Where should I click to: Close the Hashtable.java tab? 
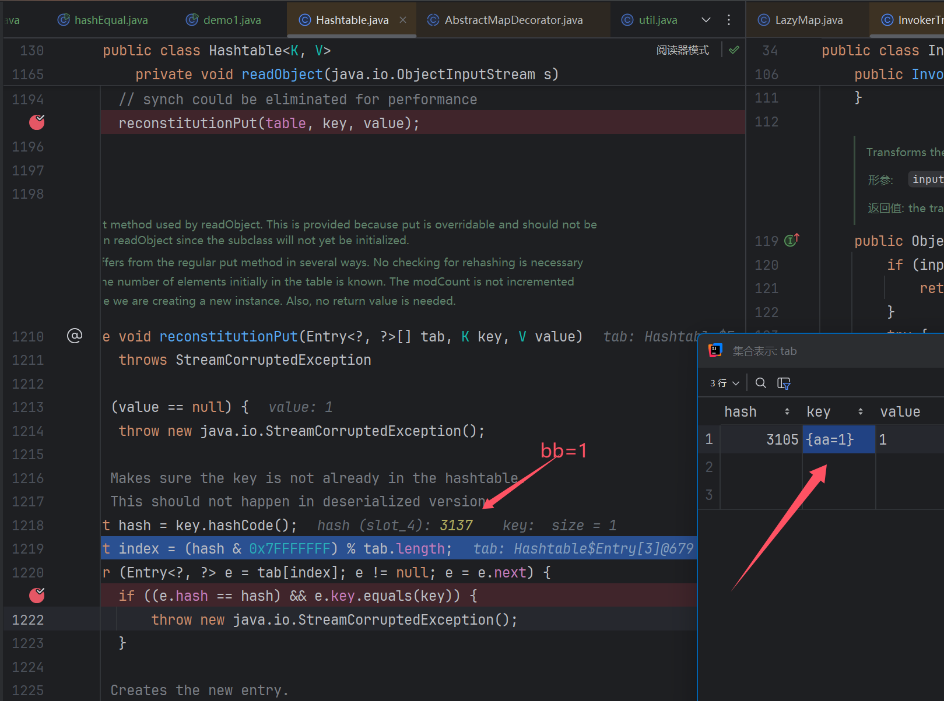(x=403, y=20)
